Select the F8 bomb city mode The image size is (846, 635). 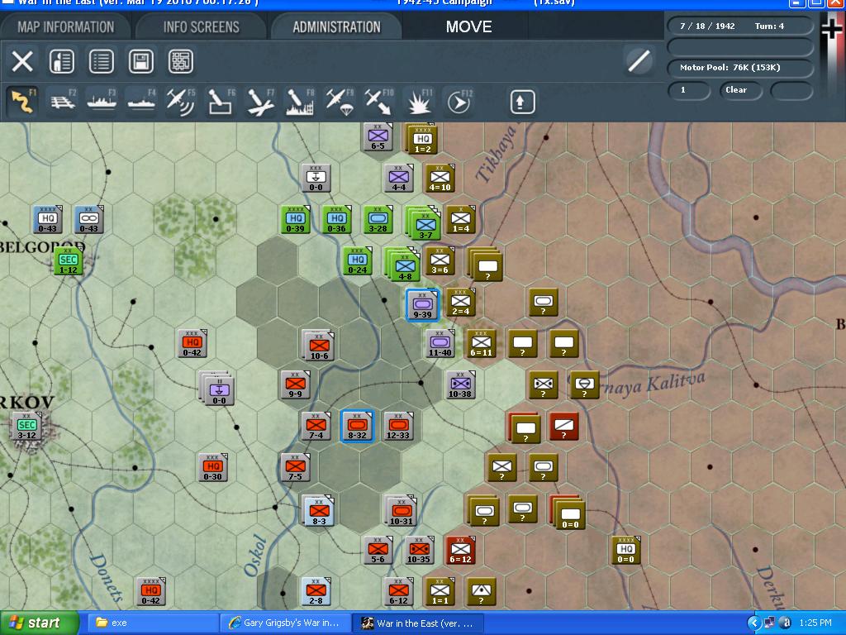click(x=300, y=102)
